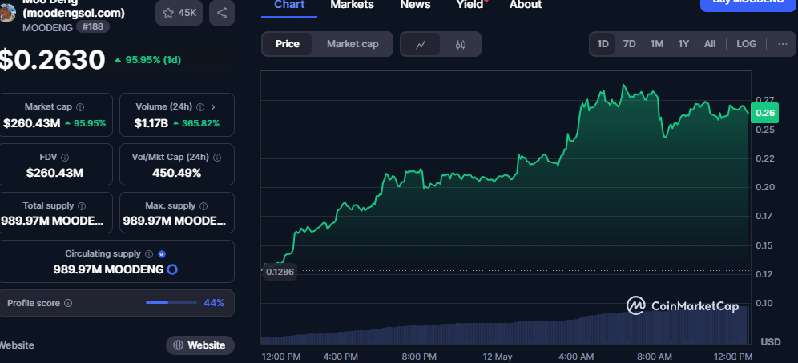This screenshot has height=363, width=798.
Task: Click the Moo Deng coin logo
Action: [7, 12]
